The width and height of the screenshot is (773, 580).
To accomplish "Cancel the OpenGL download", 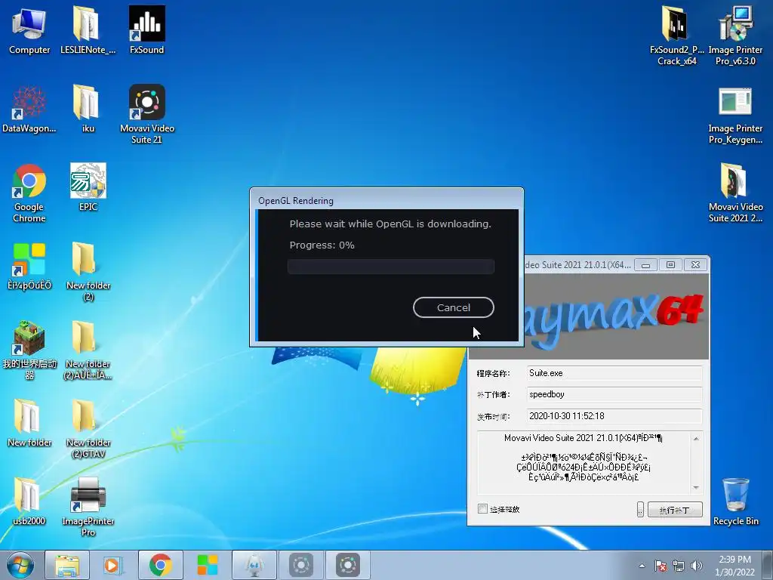I will pyautogui.click(x=453, y=307).
